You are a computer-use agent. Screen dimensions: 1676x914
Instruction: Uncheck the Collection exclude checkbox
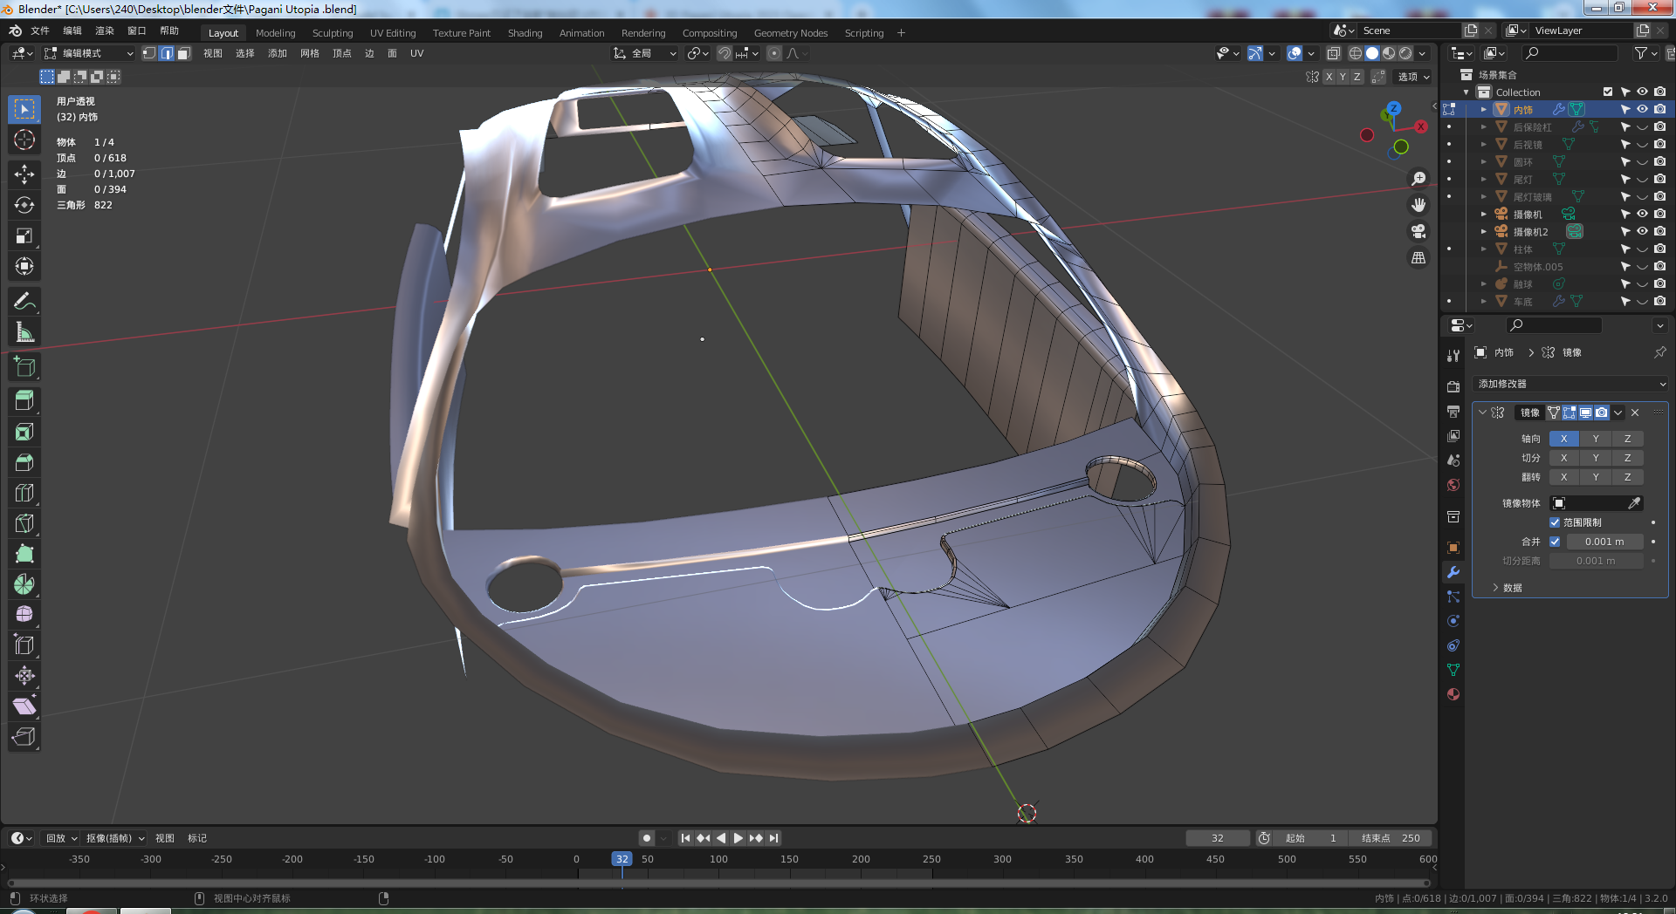pos(1608,92)
